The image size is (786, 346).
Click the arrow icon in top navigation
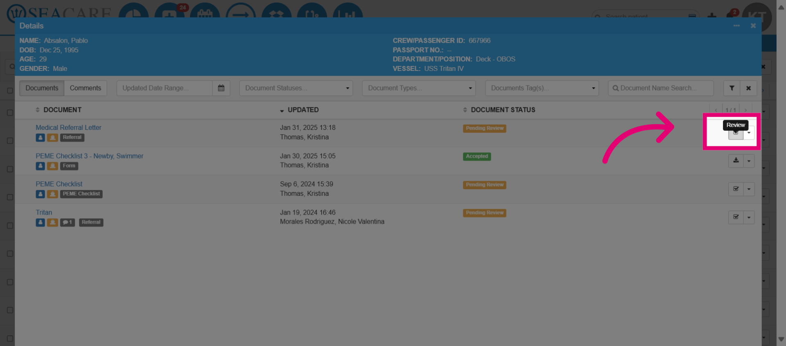[x=241, y=11]
